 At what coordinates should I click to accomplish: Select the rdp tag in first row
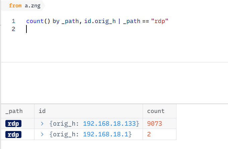click(x=13, y=124)
